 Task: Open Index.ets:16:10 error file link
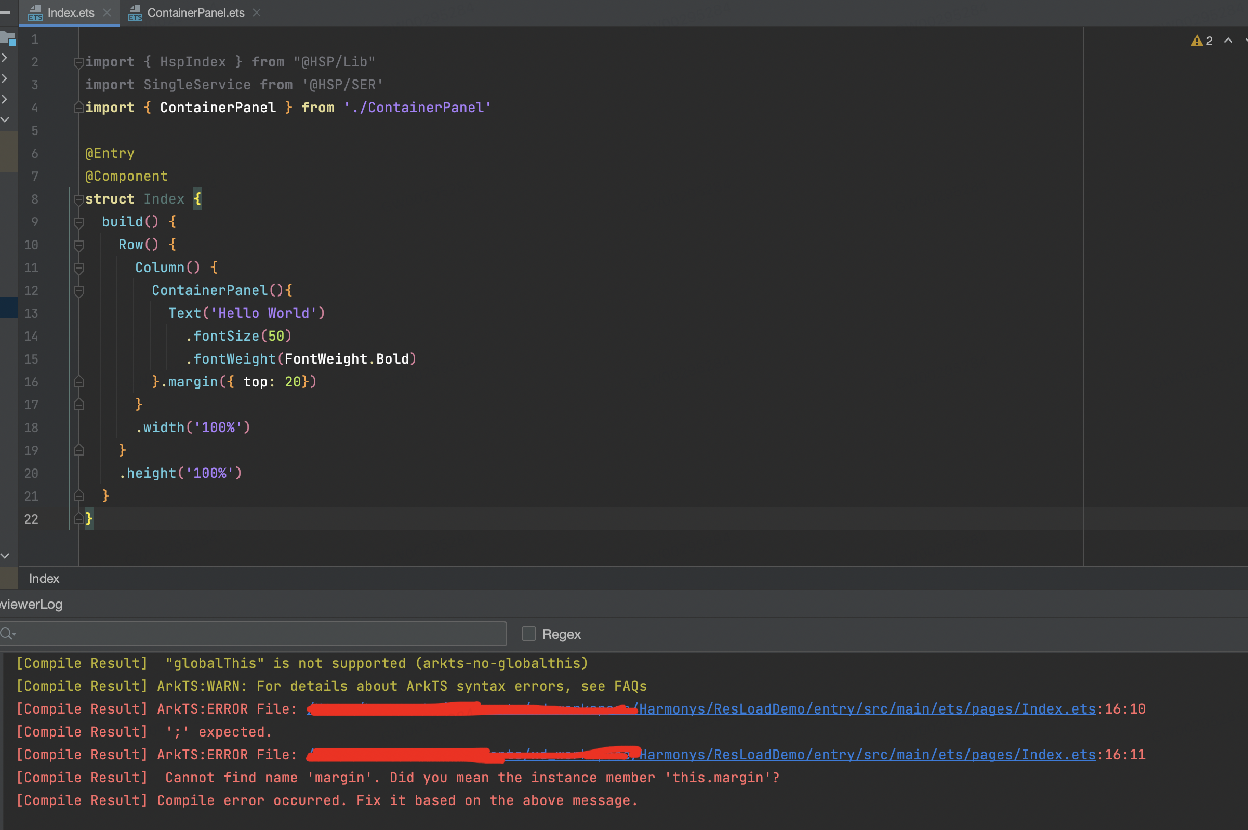pyautogui.click(x=701, y=709)
